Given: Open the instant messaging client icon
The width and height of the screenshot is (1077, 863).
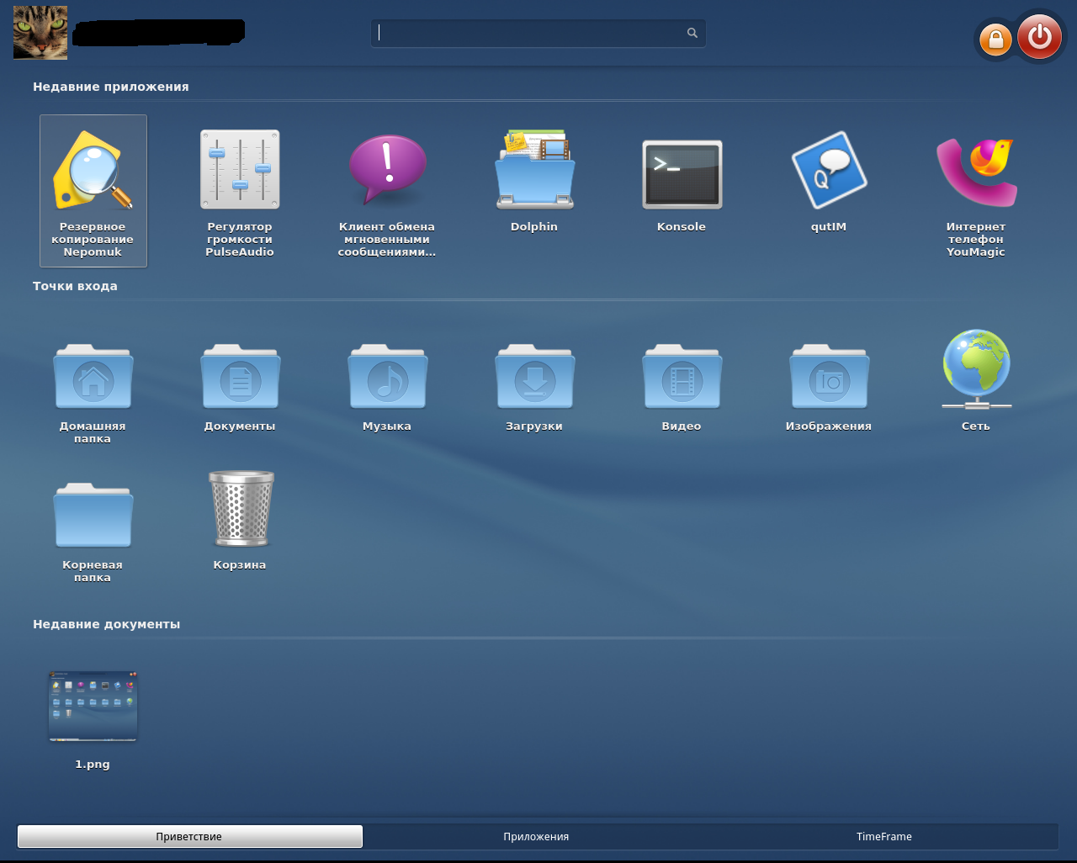Looking at the screenshot, I should click(387, 170).
